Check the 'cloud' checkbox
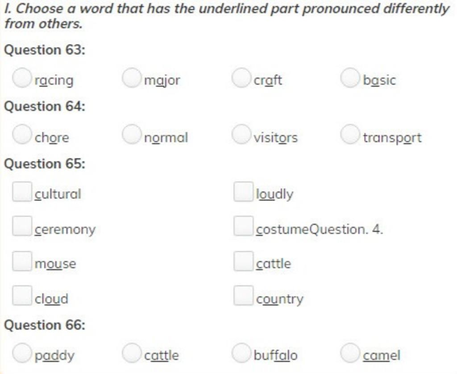 tap(22, 295)
